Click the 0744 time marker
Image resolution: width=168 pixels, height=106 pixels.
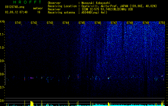pos(66,23)
